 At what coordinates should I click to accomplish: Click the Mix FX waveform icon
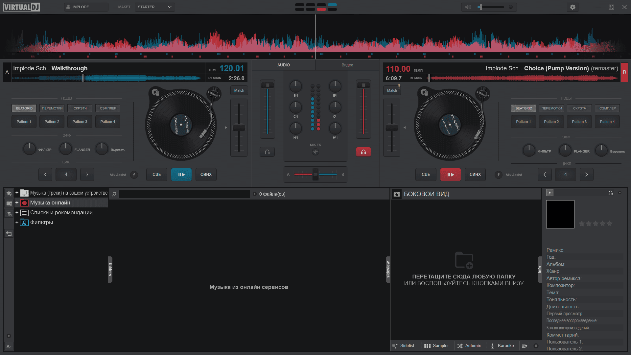[315, 152]
